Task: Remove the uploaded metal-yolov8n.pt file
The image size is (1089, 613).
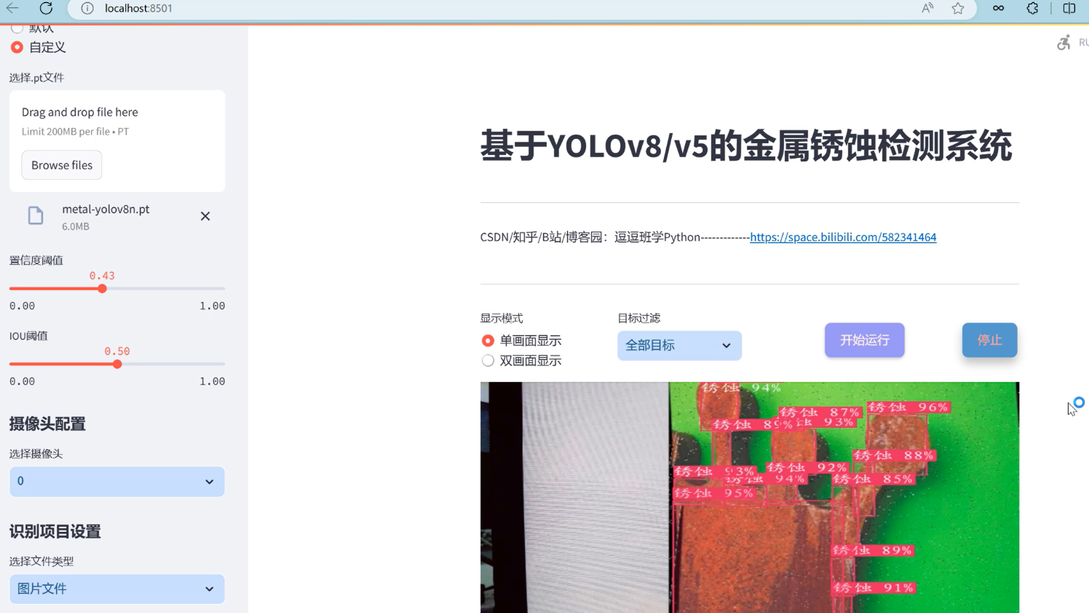Action: point(205,216)
